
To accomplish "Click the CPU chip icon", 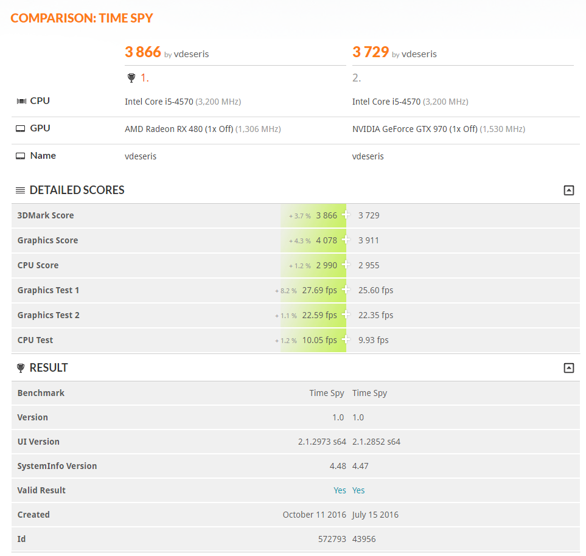I will pos(21,101).
